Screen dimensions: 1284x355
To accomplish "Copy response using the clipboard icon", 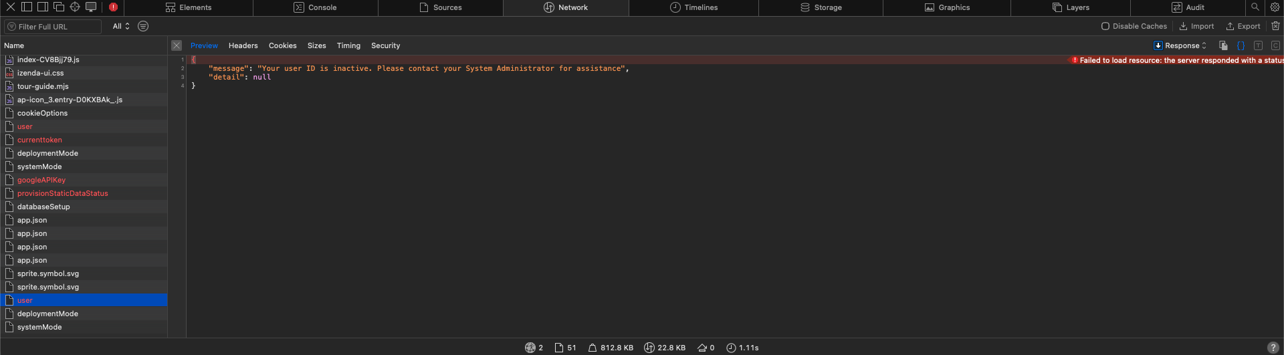I will tap(1223, 45).
